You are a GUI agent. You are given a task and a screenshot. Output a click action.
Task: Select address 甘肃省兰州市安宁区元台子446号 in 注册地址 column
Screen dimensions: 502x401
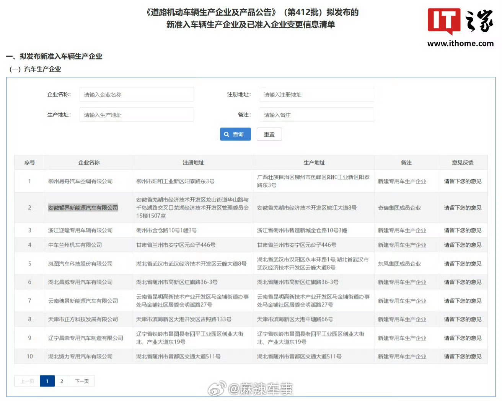[x=176, y=245]
